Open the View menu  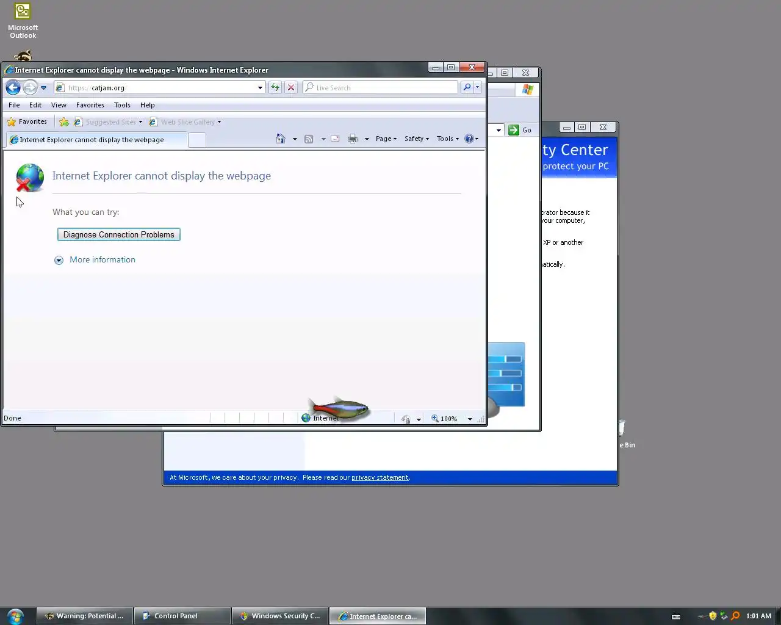point(59,105)
